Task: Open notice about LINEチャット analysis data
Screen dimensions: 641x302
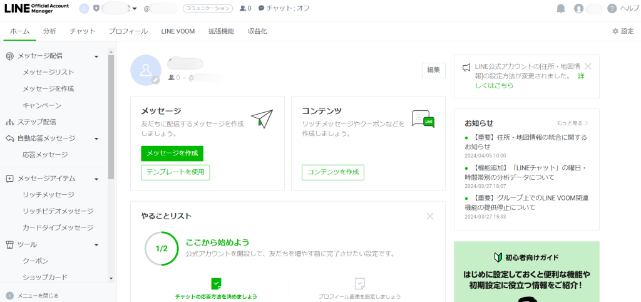Action: click(x=526, y=173)
